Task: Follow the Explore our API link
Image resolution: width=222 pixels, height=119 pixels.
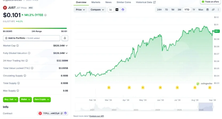Action: [x=97, y=116]
